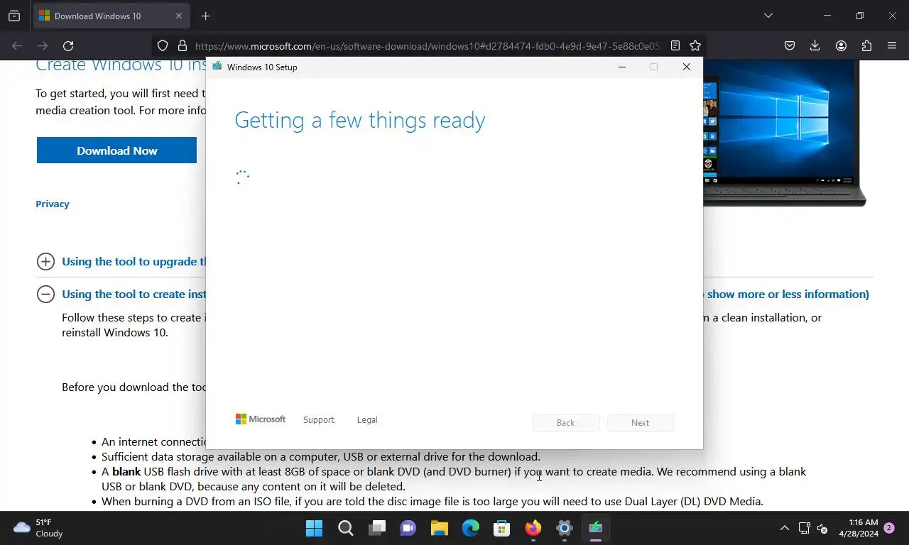The width and height of the screenshot is (909, 545).
Task: Open the list all tabs dropdown
Action: [x=768, y=16]
